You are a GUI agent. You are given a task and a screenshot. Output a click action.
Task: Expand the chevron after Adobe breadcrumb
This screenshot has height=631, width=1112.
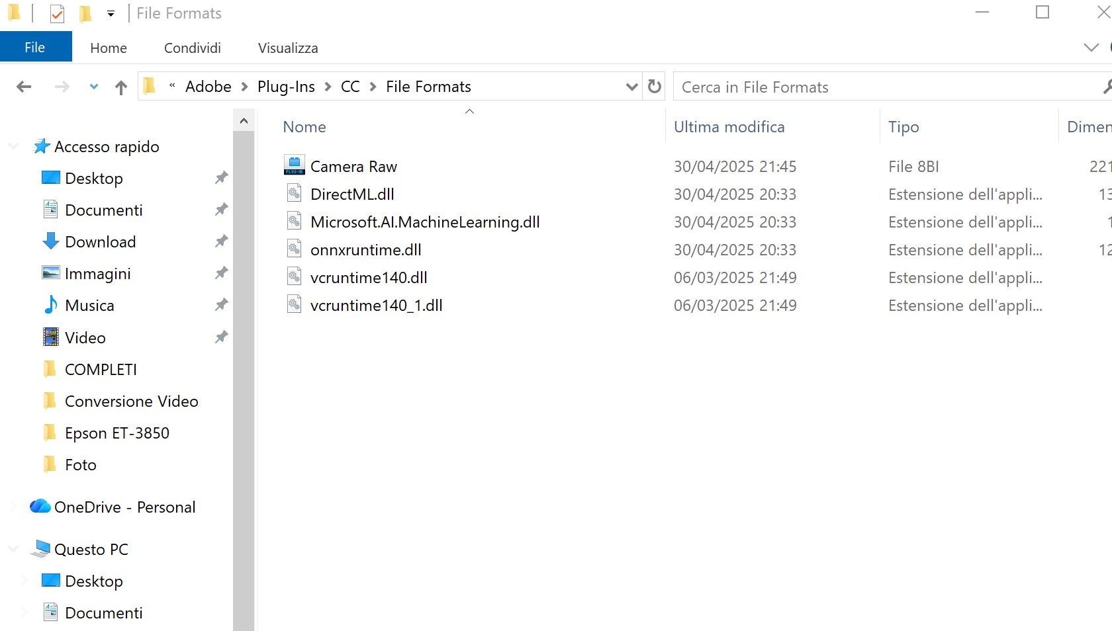(244, 87)
